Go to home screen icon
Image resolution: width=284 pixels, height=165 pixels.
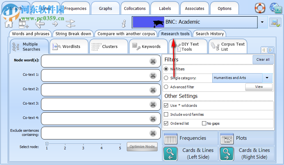[x=9, y=23]
